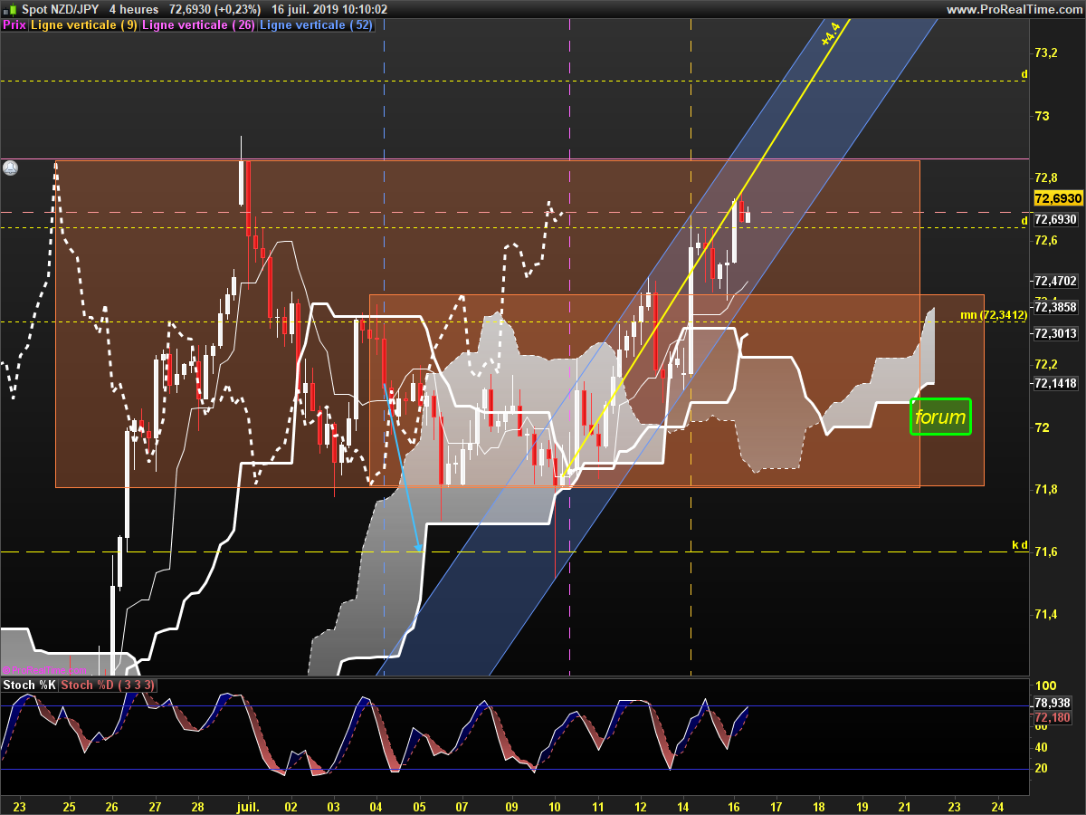Click the yellow highlighted 72,6930 price tag
This screenshot has width=1086, height=815.
[1058, 198]
